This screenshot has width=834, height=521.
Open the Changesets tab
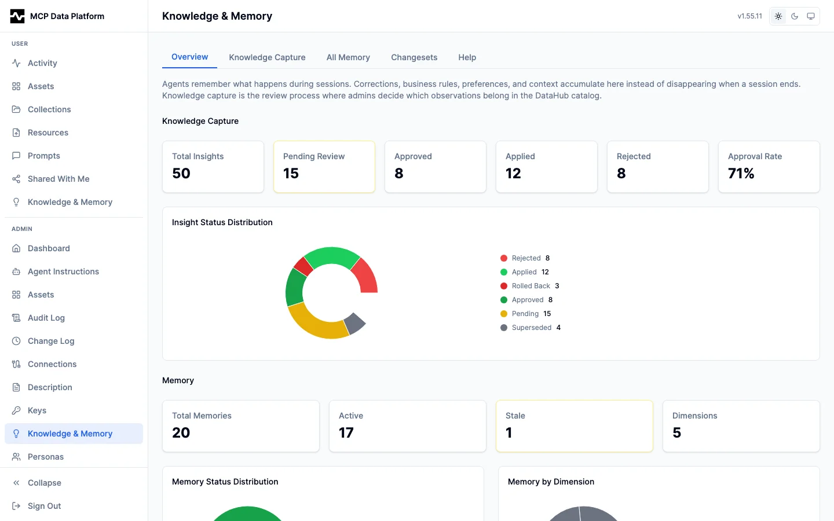[x=414, y=57]
